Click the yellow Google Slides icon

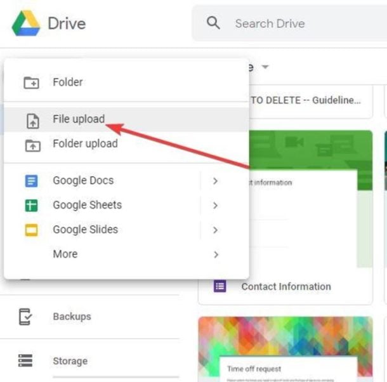coord(31,230)
